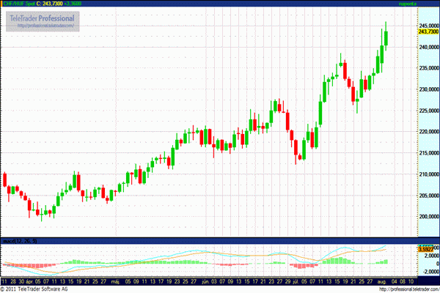Image resolution: width=440 pixels, height=293 pixels.
Task: Select the júl. month marker on time axis
Action: click(296, 280)
